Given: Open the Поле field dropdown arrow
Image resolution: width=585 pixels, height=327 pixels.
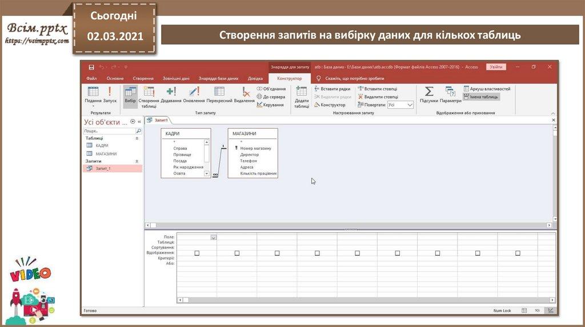Looking at the screenshot, I should point(214,237).
